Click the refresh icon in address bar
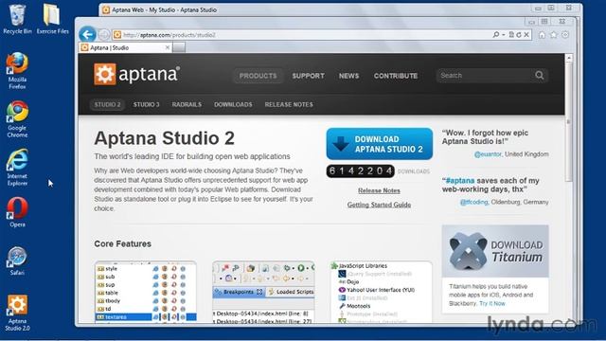This screenshot has width=606, height=341. [519, 35]
